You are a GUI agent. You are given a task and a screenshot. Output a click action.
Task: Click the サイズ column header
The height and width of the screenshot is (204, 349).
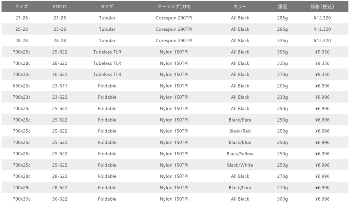coord(21,6)
